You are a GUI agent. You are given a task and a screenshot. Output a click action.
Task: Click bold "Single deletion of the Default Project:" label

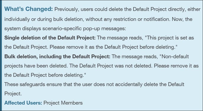click(50, 38)
